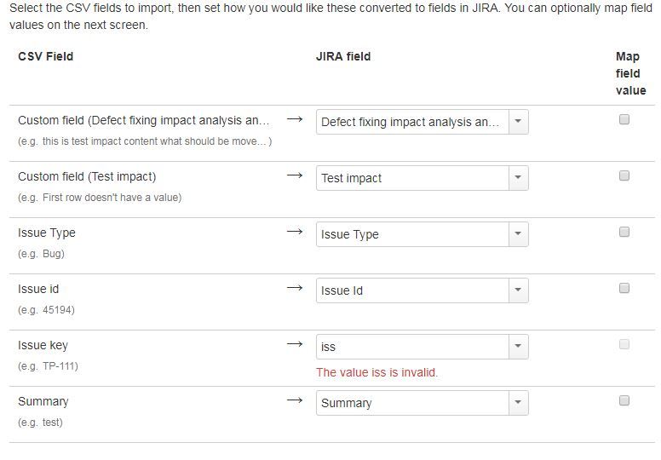Check map field value for Defect fixing impact row
Image resolution: width=661 pixels, height=460 pixels.
click(x=624, y=119)
